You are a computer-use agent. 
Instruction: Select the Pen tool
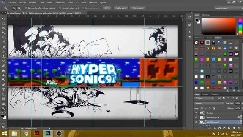point(3,85)
